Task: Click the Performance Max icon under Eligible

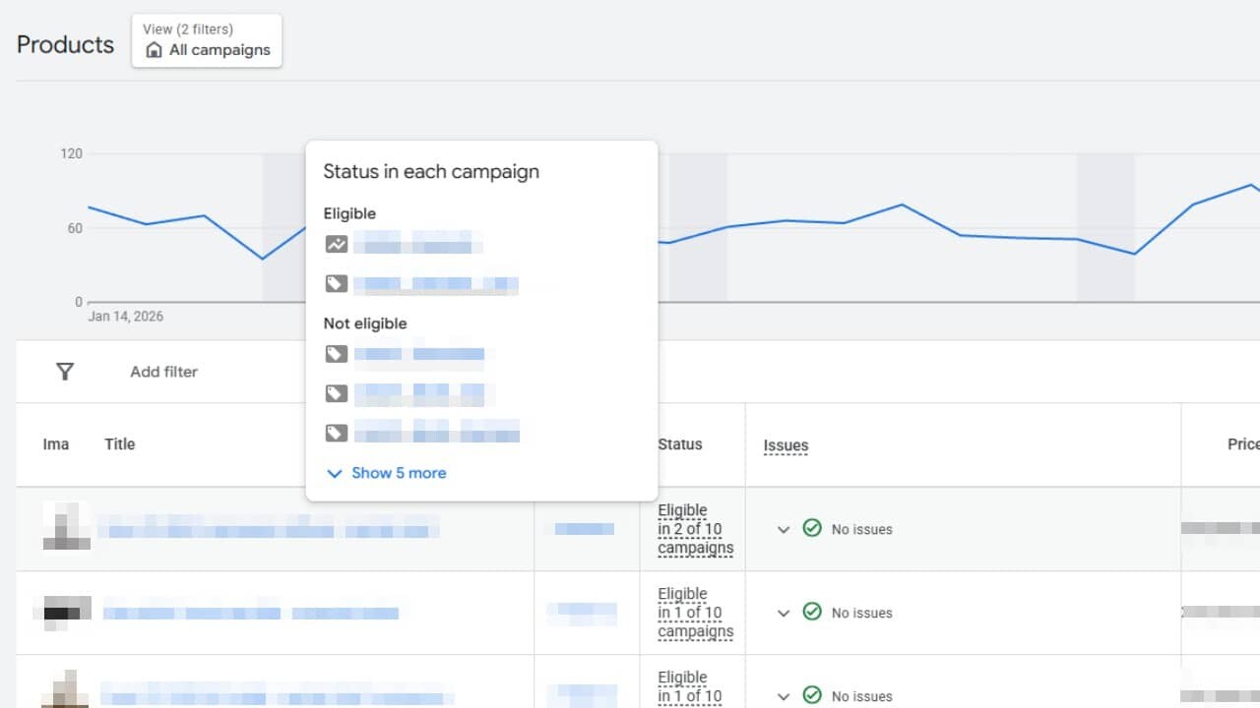Action: pos(337,244)
